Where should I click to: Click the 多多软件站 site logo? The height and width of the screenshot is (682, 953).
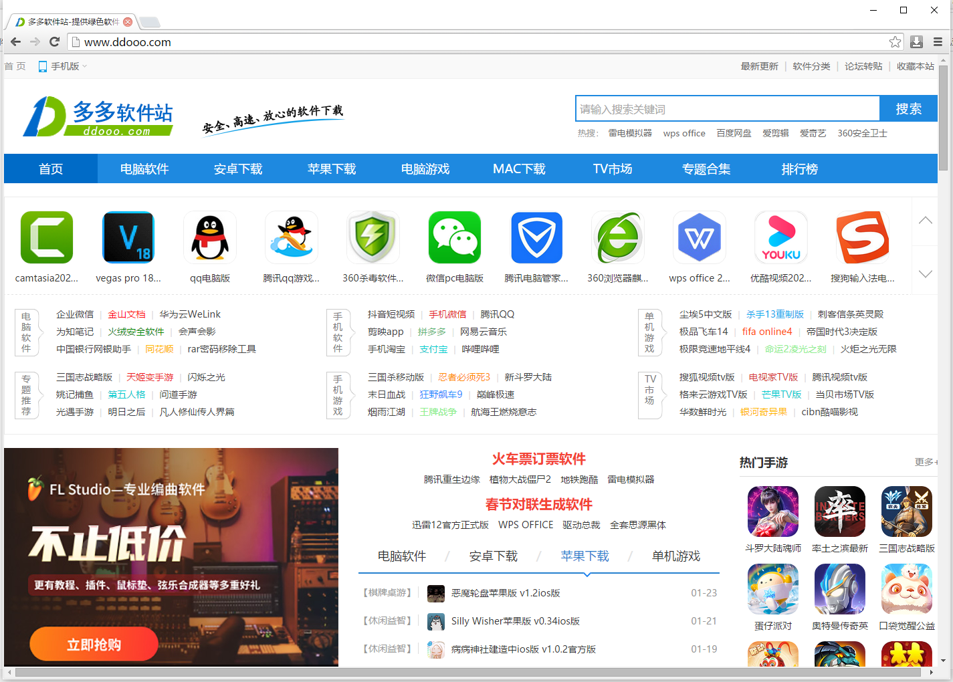click(98, 116)
